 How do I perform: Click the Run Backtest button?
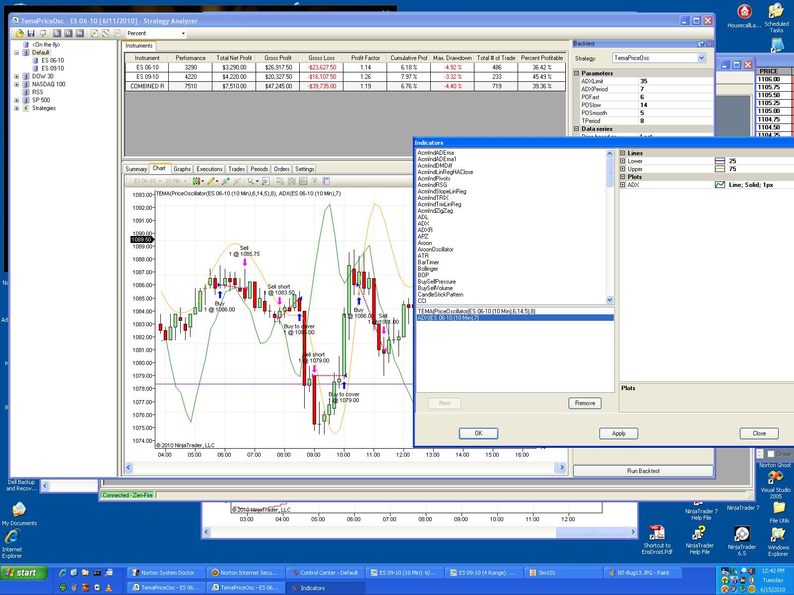(x=643, y=471)
